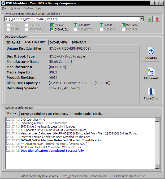
Task: Close the DVD Identifier window
Action: tap(162, 3)
